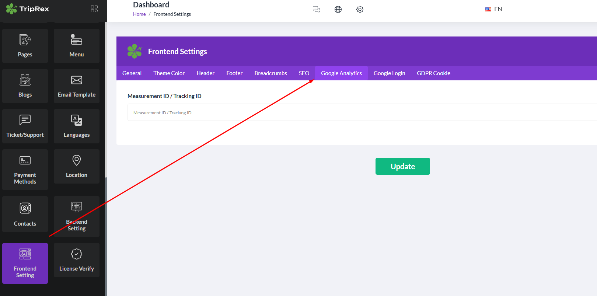Viewport: 597px width, 296px height.
Task: Switch to the Theme Color tab
Action: (x=169, y=73)
